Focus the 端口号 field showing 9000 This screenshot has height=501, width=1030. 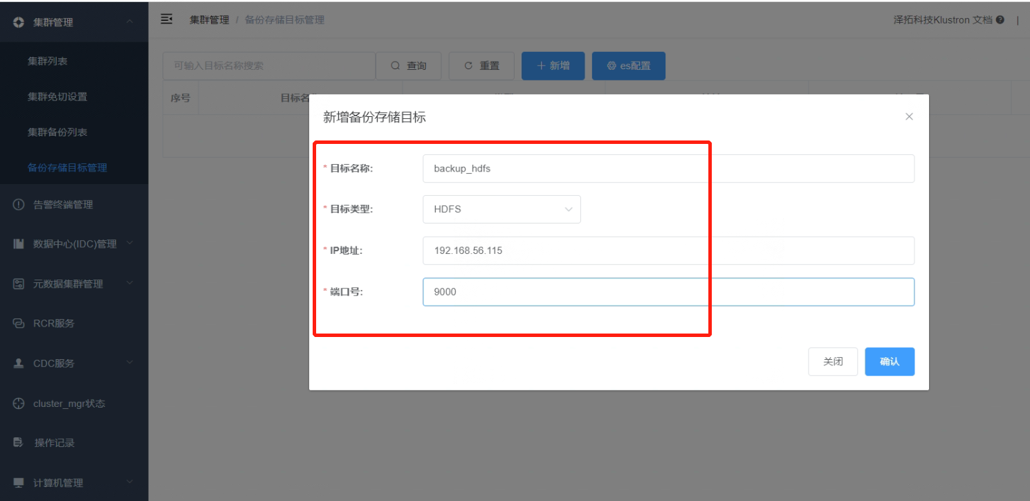click(668, 291)
